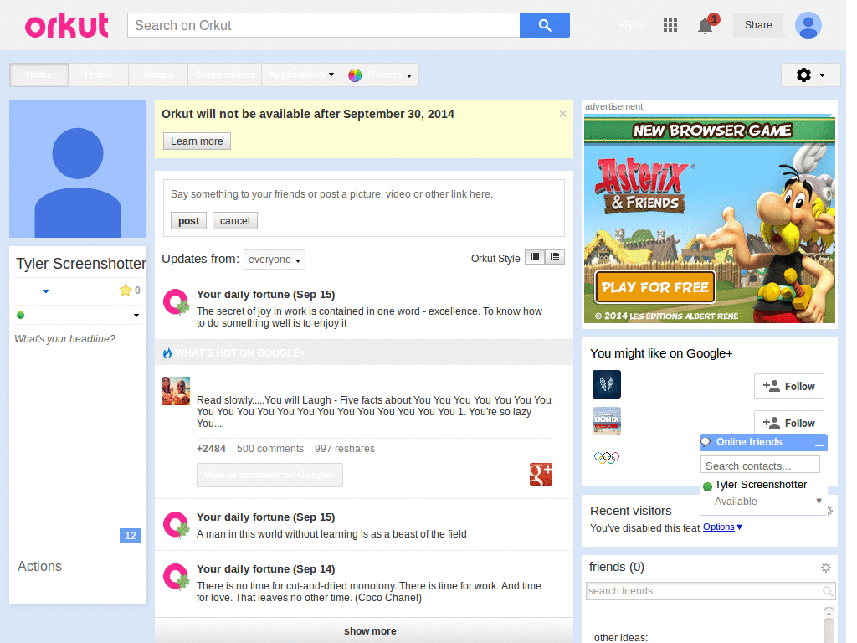Screen dimensions: 857x643
Task: Click the Olympic rings page icon
Action: coord(607,457)
